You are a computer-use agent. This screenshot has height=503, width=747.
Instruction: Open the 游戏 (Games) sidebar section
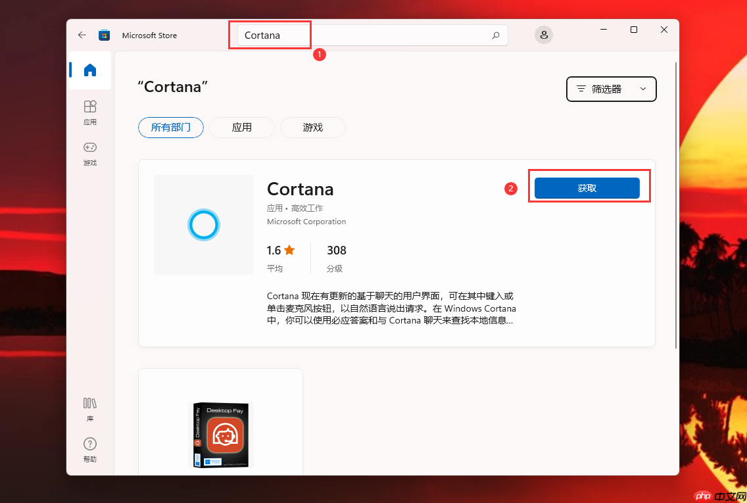click(x=90, y=153)
